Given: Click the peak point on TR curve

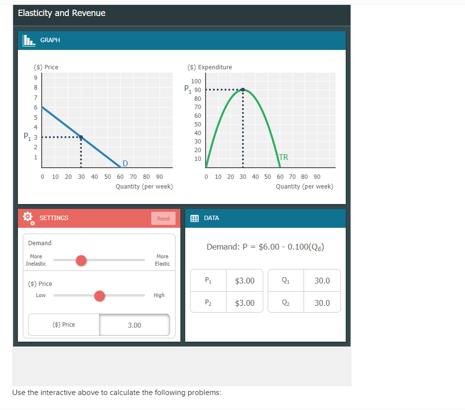Looking at the screenshot, I should coord(242,90).
